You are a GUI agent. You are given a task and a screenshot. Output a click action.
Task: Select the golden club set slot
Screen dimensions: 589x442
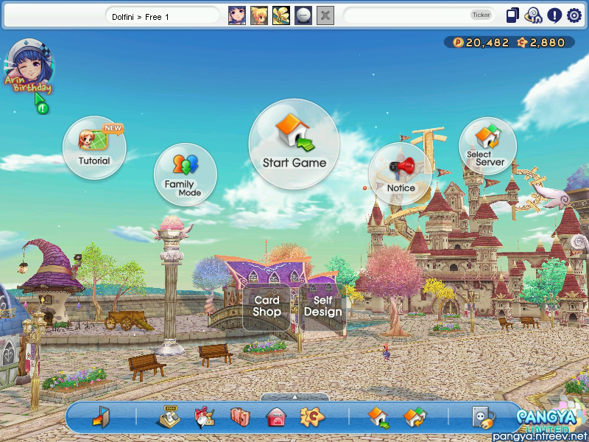coord(281,15)
